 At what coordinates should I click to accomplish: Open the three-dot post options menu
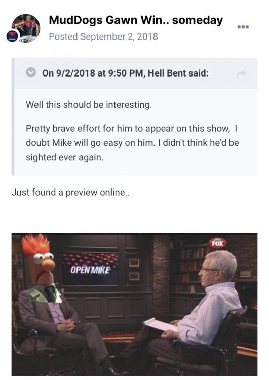[x=243, y=27]
